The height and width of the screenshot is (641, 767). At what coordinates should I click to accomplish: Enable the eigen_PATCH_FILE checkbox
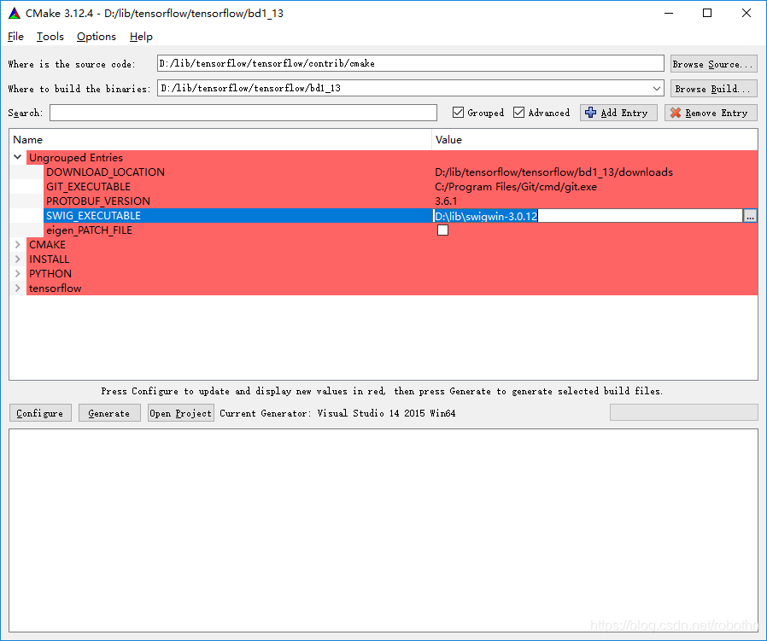point(442,230)
